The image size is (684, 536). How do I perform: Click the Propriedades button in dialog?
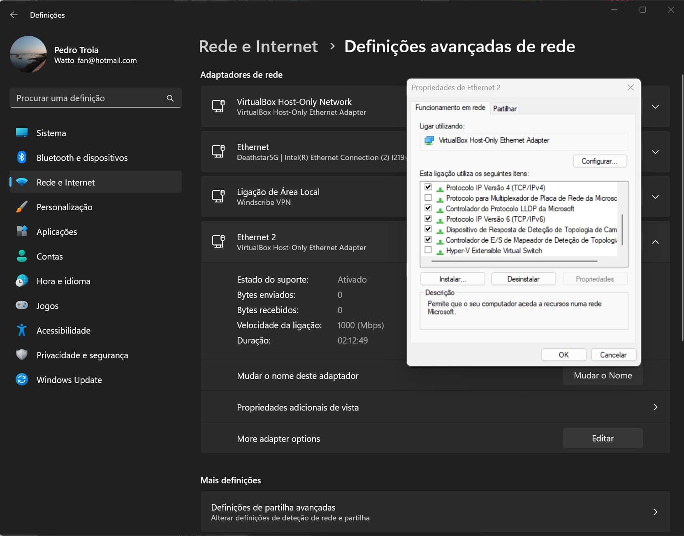[595, 279]
